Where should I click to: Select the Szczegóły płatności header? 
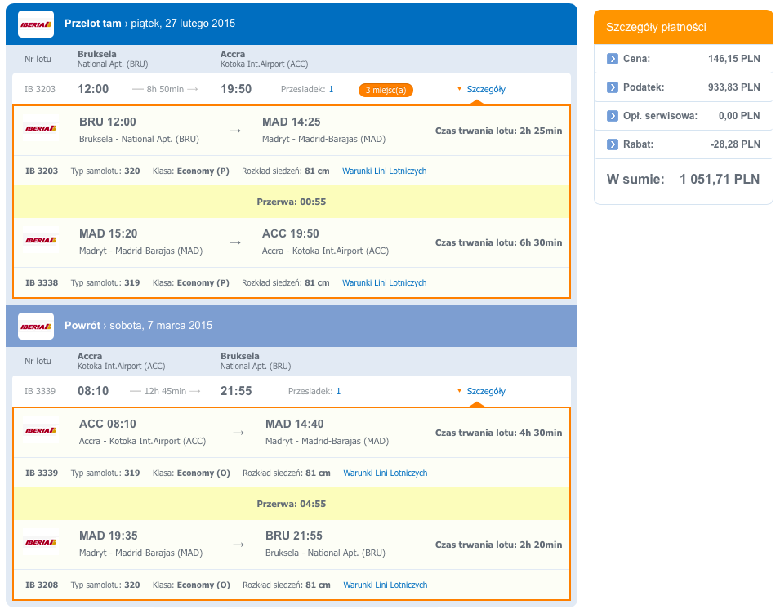[683, 27]
